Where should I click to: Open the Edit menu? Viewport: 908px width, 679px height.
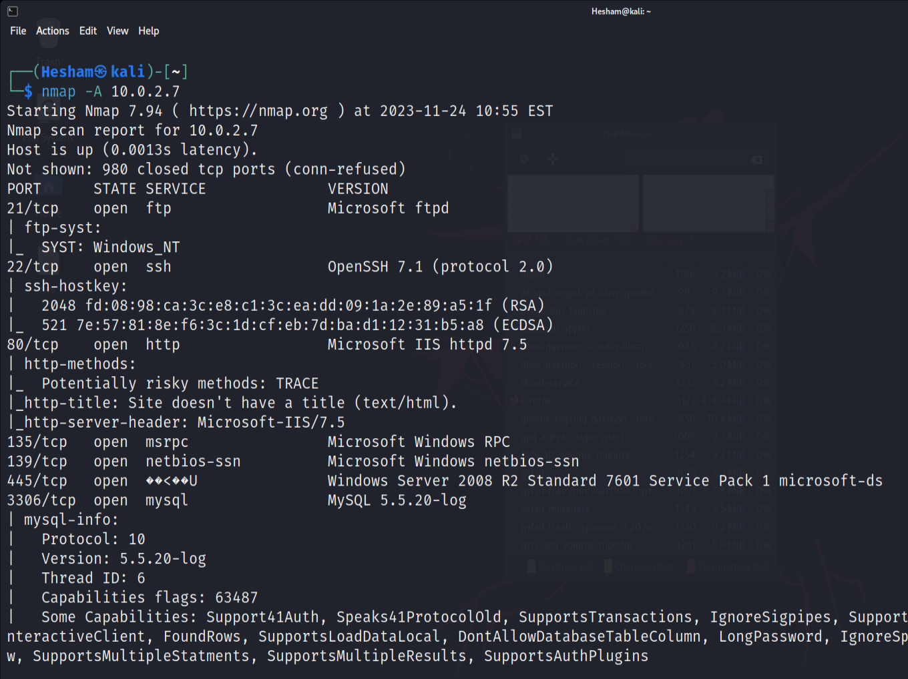[x=88, y=31]
